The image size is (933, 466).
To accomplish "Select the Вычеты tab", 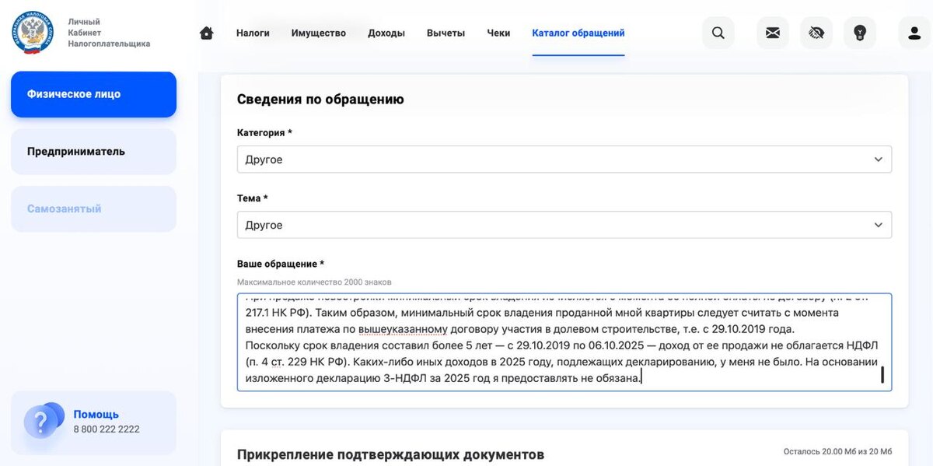I will (446, 33).
